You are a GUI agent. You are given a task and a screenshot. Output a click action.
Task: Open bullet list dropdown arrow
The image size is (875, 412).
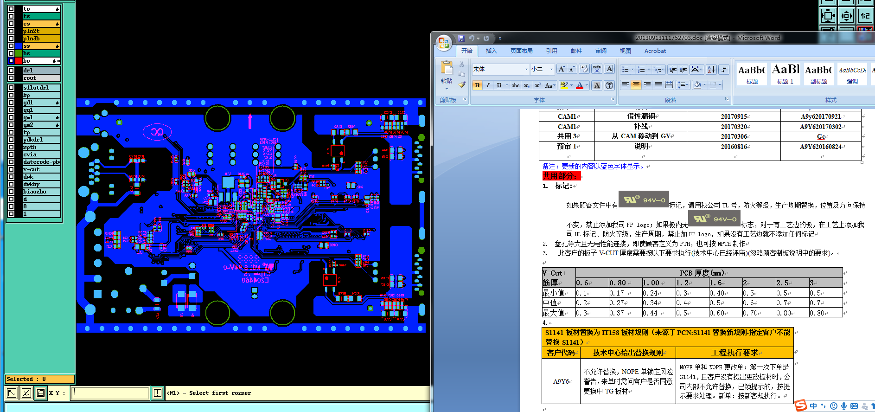tap(633, 69)
